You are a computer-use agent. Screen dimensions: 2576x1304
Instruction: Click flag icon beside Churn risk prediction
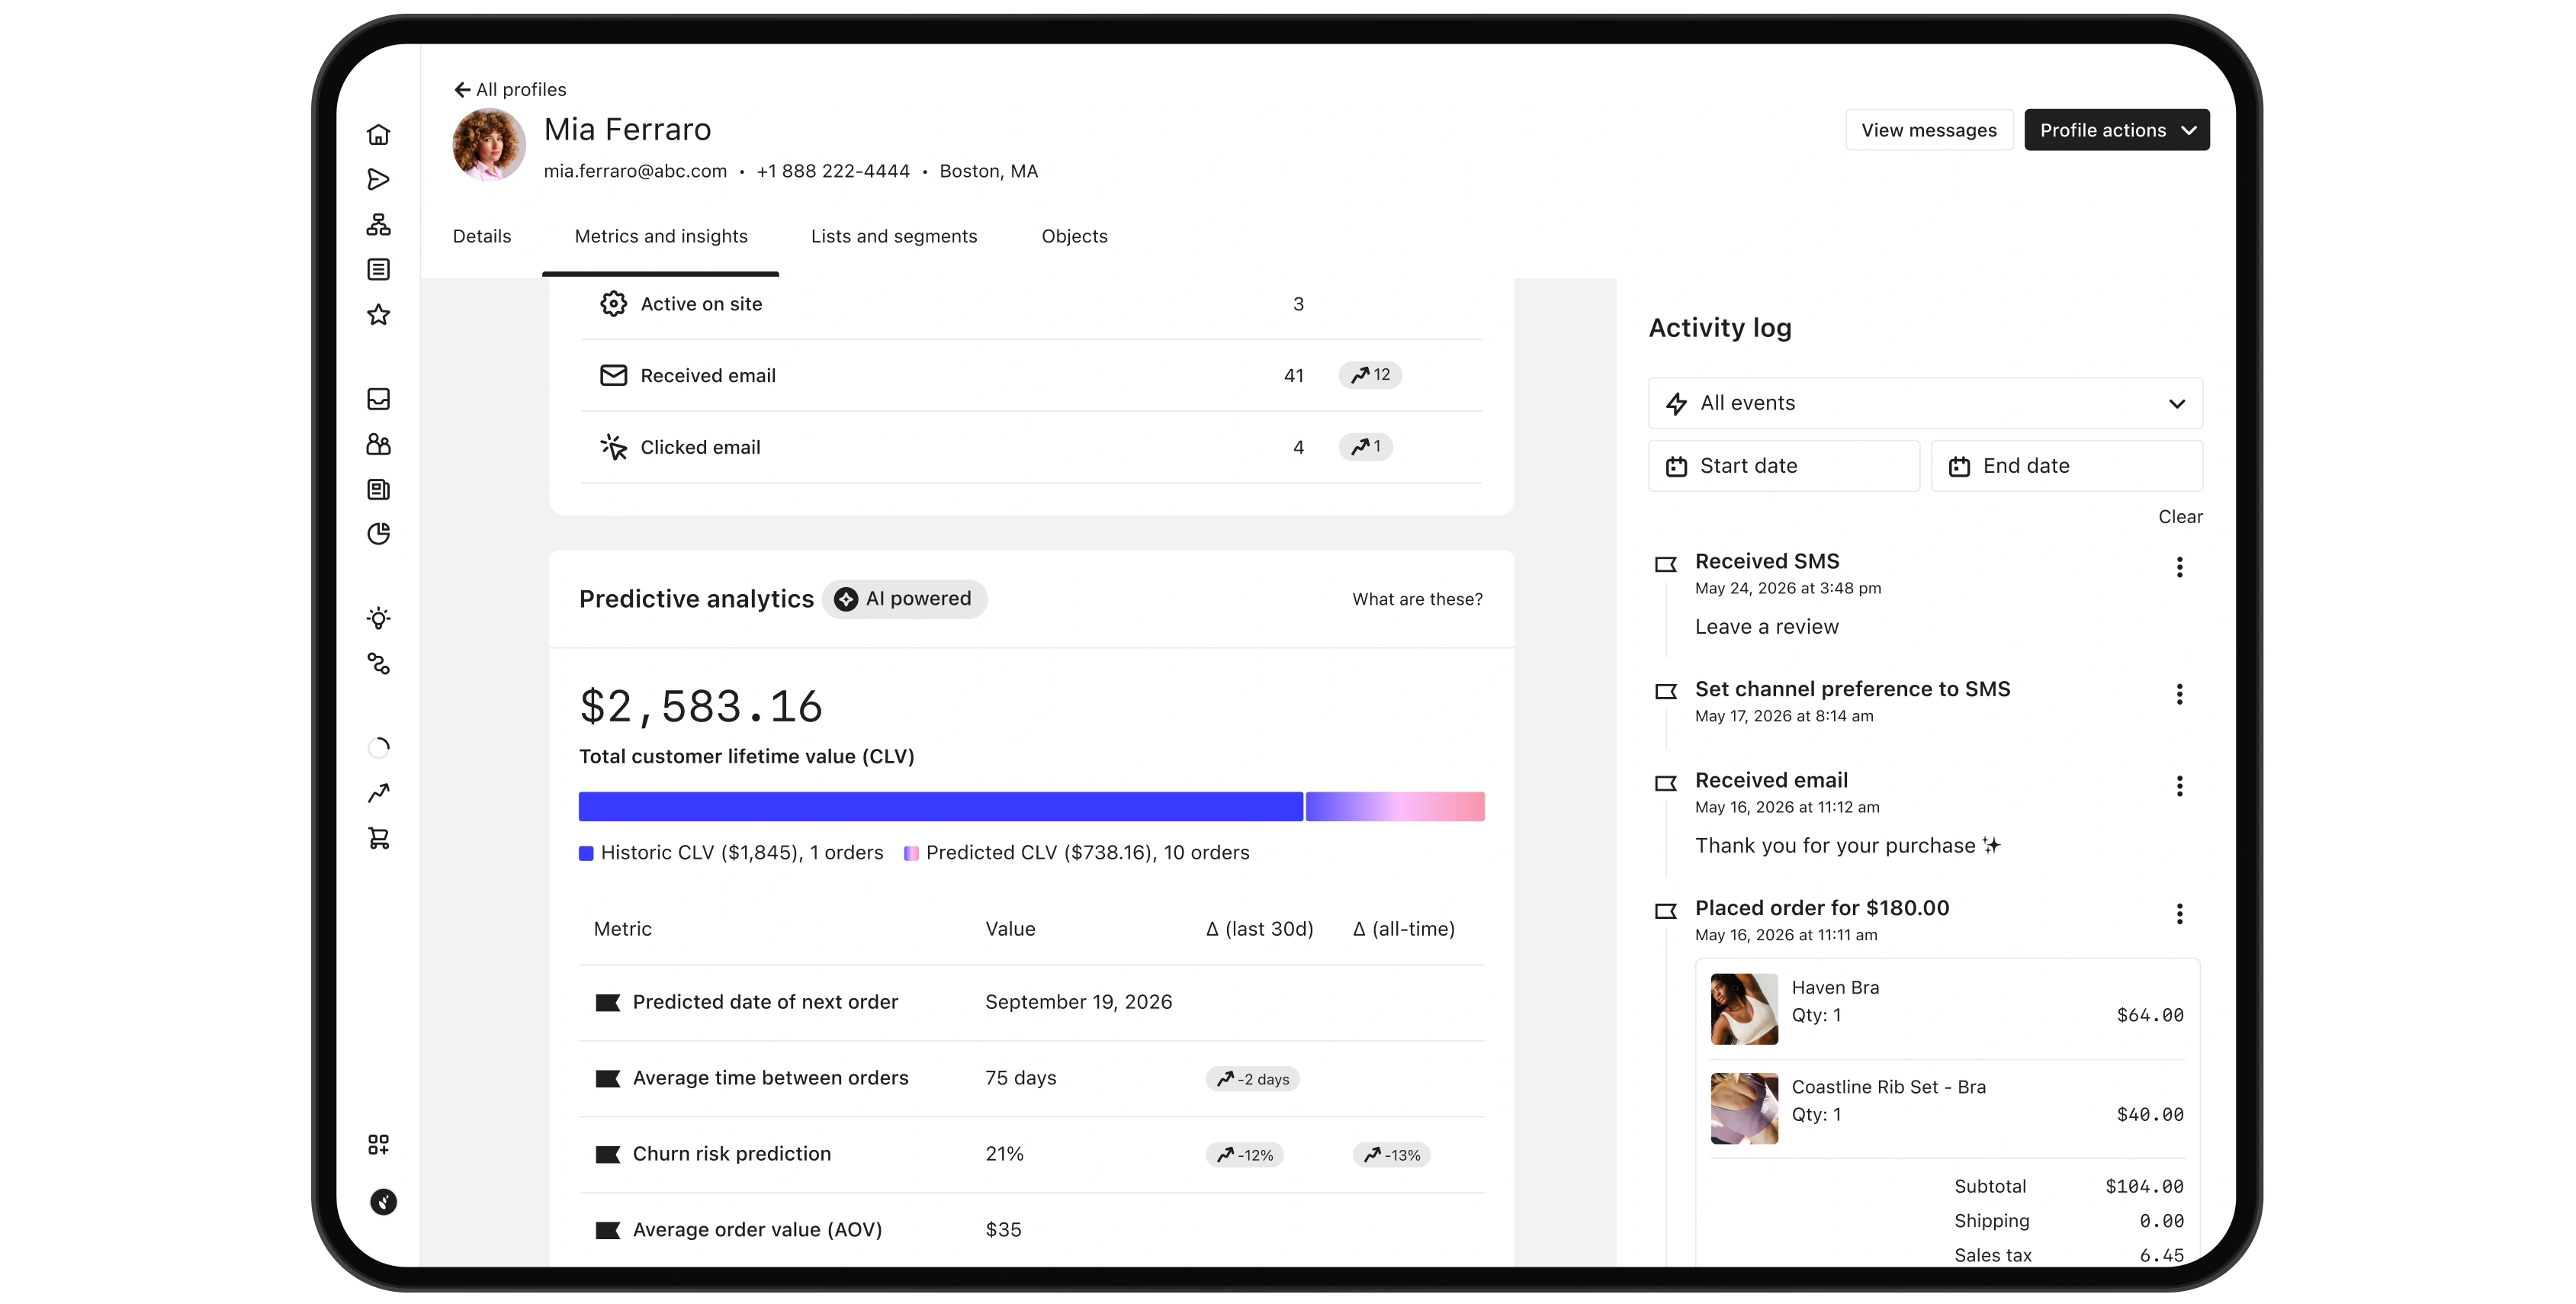pyautogui.click(x=607, y=1154)
